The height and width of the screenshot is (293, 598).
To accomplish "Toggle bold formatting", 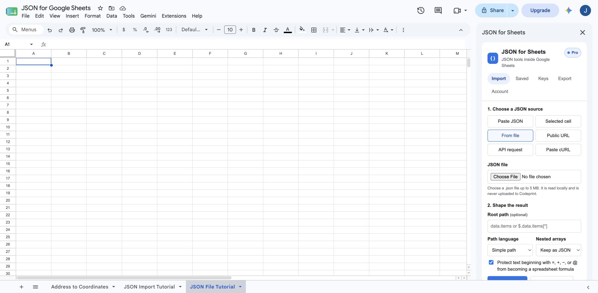I will [x=254, y=30].
